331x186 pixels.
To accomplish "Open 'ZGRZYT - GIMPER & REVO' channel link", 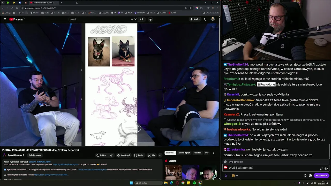I will (x=40, y=162).
